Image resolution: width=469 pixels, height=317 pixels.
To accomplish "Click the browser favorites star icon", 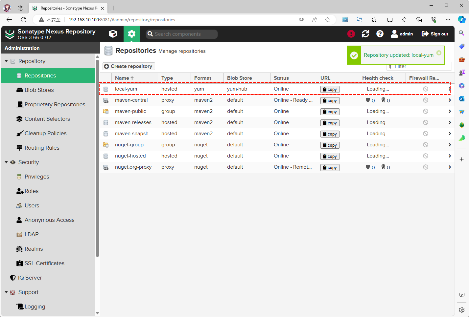I will (328, 20).
